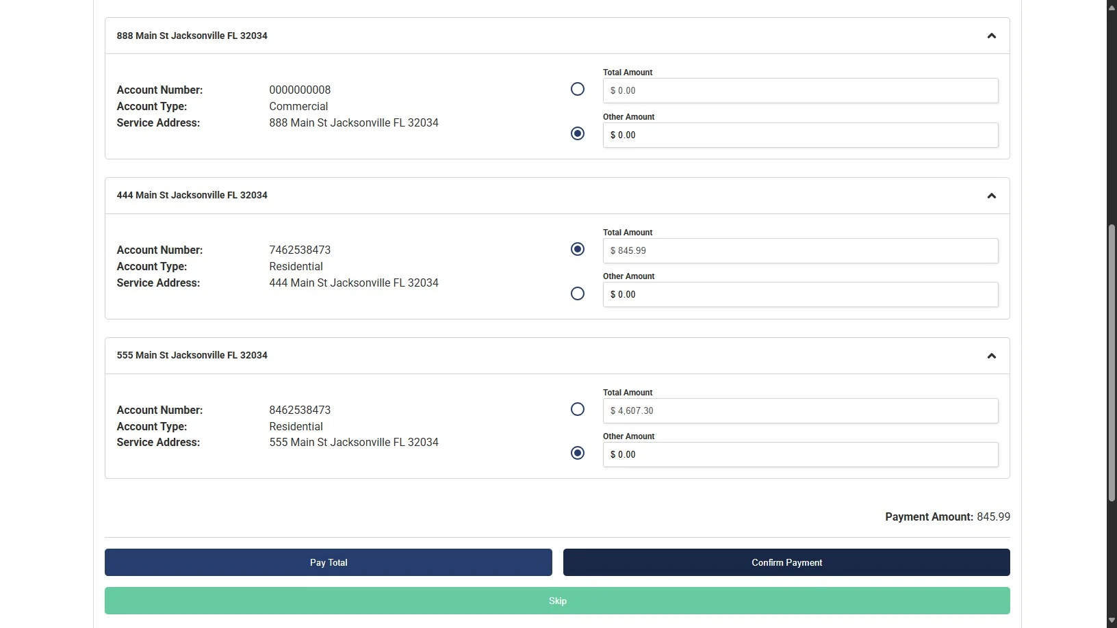Collapse the 555 Main St account panel

[991, 356]
